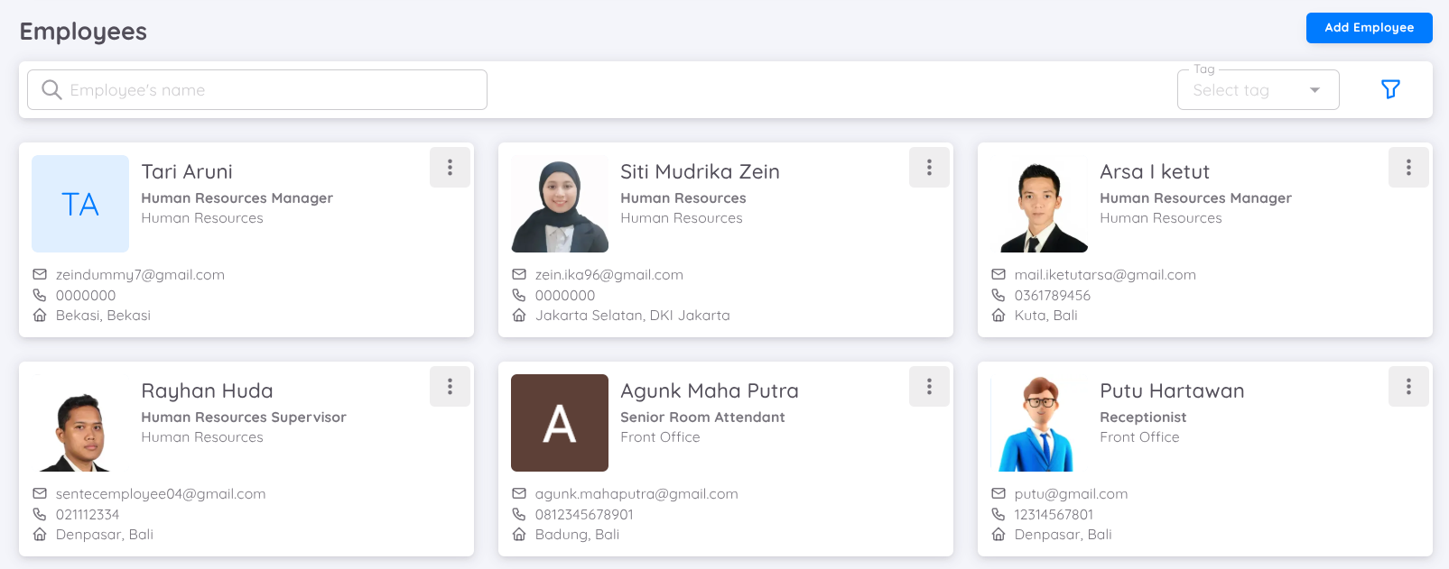
Task: Open Tari Aruni's three-dot options menu
Action: 450,168
